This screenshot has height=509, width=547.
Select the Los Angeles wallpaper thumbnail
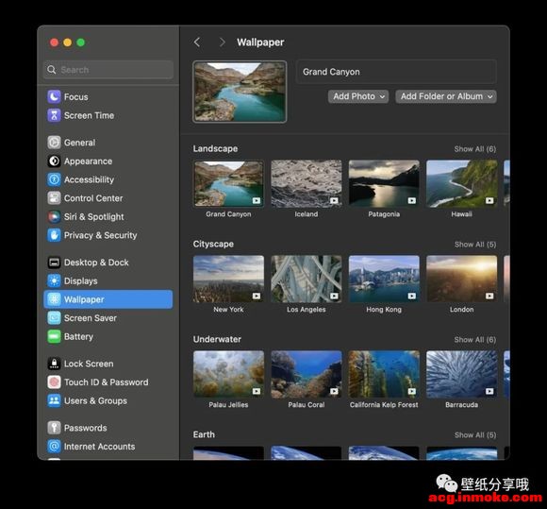pyautogui.click(x=307, y=280)
